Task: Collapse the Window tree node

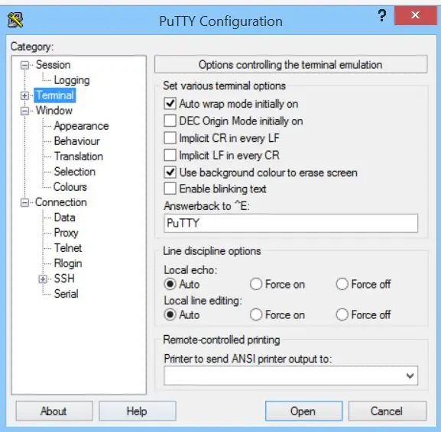Action: coord(24,111)
